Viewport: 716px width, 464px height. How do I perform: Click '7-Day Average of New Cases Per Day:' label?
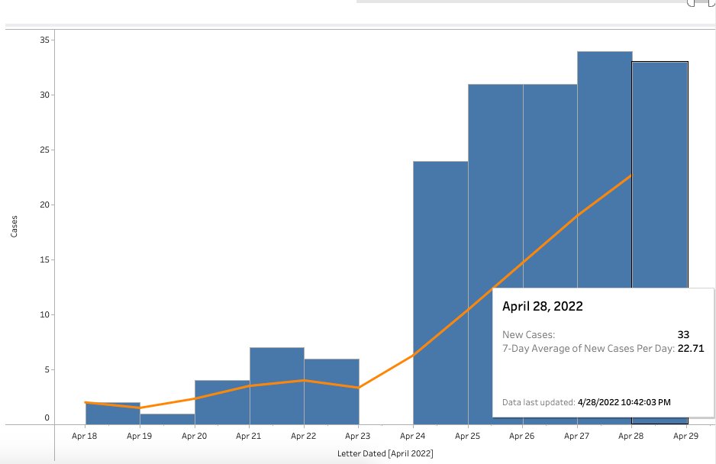(x=589, y=348)
